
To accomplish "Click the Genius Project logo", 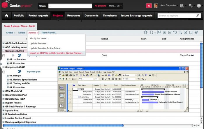I will click(17, 5).
